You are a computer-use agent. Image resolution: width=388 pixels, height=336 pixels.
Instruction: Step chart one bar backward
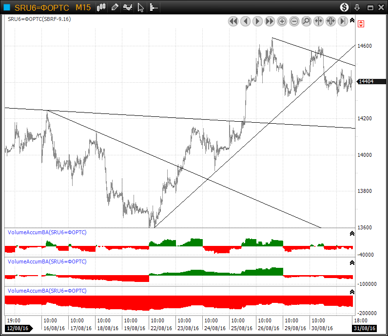tap(246, 21)
